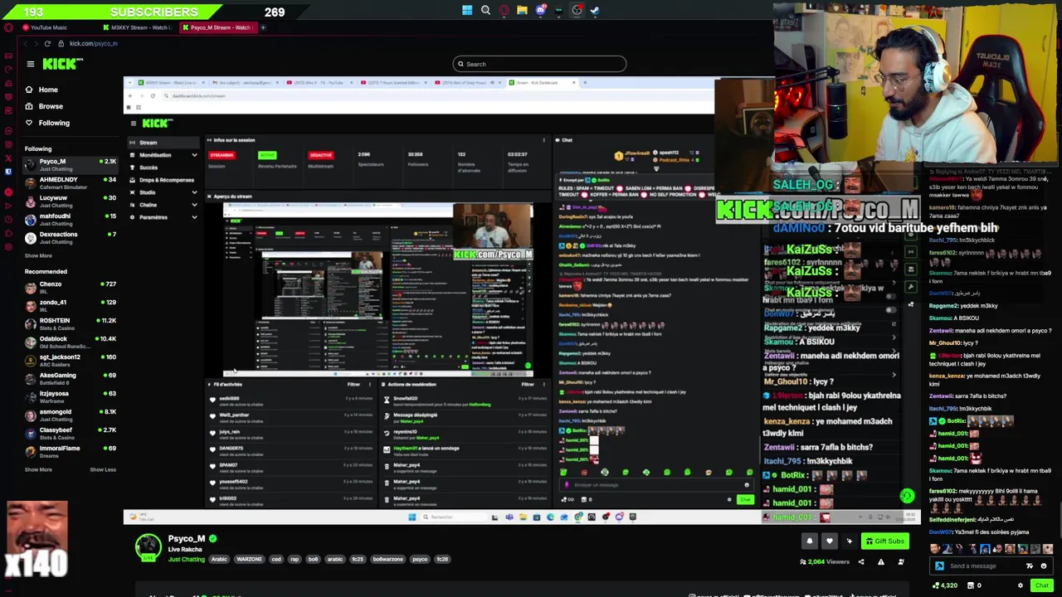The width and height of the screenshot is (1062, 597).
Task: Open sgt_jackson12 in Recommended channels
Action: click(x=70, y=361)
